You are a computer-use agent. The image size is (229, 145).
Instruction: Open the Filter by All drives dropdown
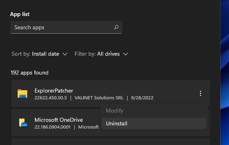pos(101,54)
